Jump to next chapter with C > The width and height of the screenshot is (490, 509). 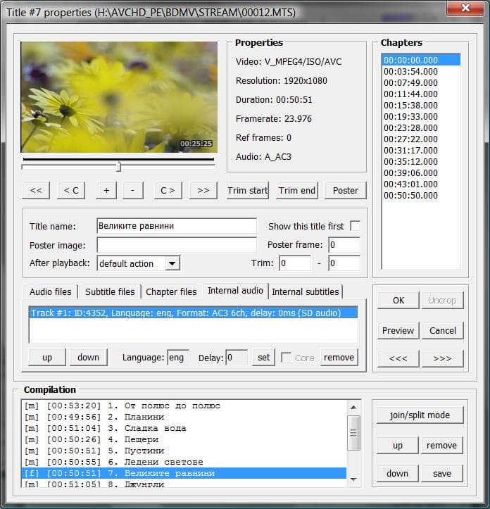(x=168, y=190)
